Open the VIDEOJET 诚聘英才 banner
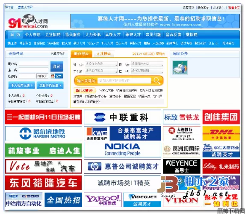Screen dimensions: 245x214 [x=142, y=200]
